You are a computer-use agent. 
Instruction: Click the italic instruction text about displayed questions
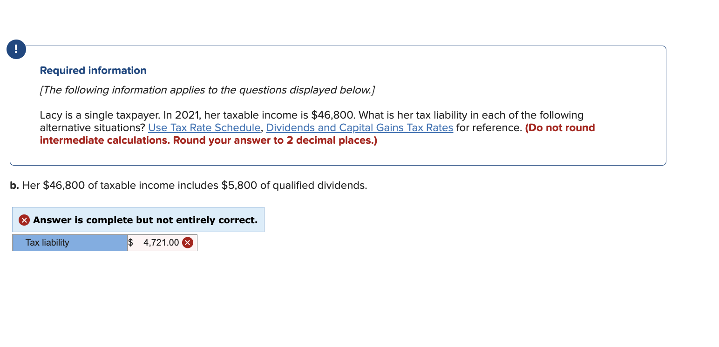(x=208, y=90)
